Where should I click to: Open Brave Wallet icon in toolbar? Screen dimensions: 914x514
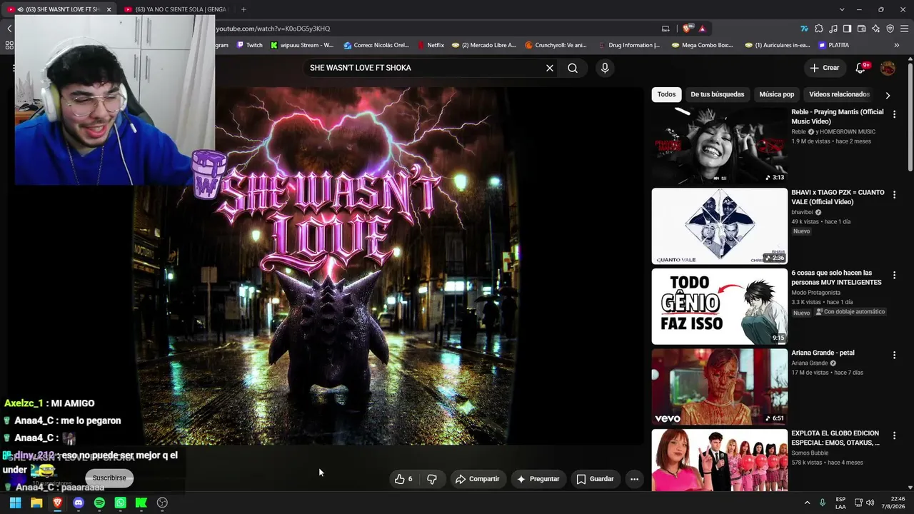coord(861,29)
